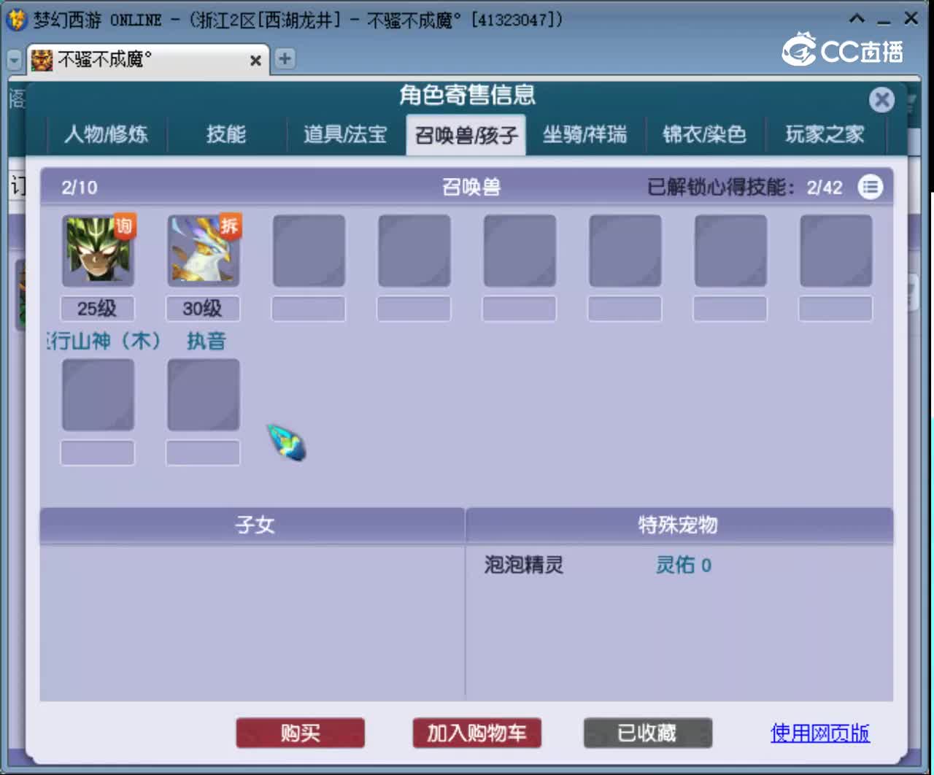Click the 拆 badge on second pet
The width and height of the screenshot is (934, 775).
pos(229,226)
